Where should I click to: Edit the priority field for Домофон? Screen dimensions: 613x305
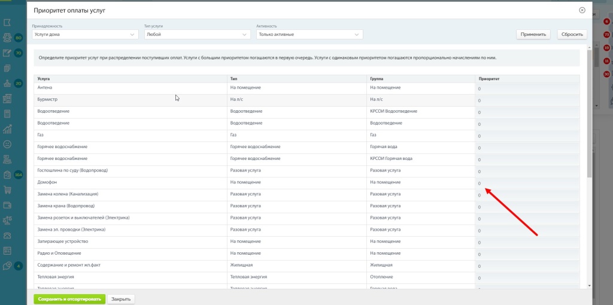pyautogui.click(x=527, y=183)
